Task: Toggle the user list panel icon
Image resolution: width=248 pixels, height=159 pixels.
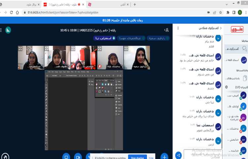Action: pyautogui.click(x=167, y=30)
